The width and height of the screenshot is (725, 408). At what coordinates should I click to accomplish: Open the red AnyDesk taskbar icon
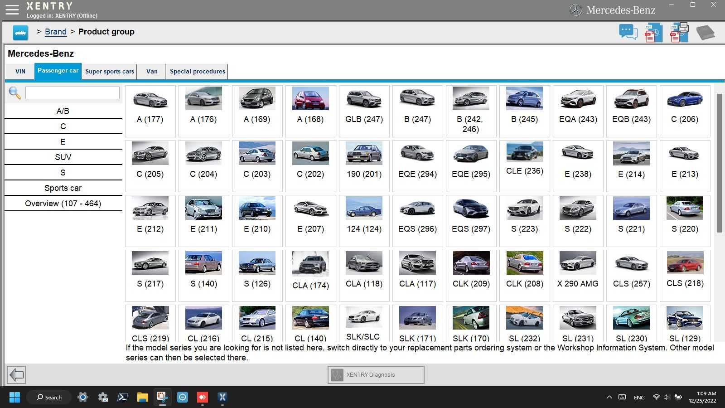click(x=202, y=397)
